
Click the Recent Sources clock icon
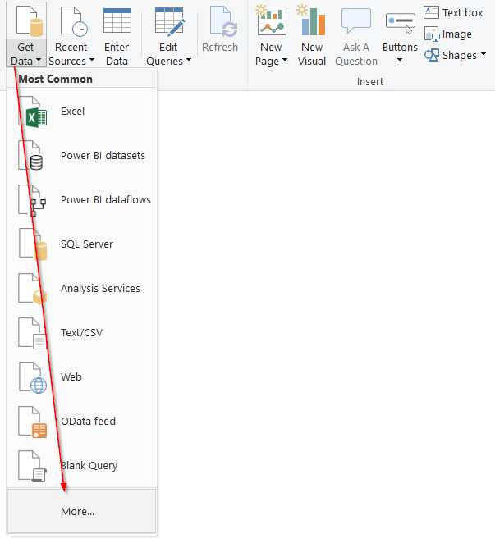pos(73,21)
